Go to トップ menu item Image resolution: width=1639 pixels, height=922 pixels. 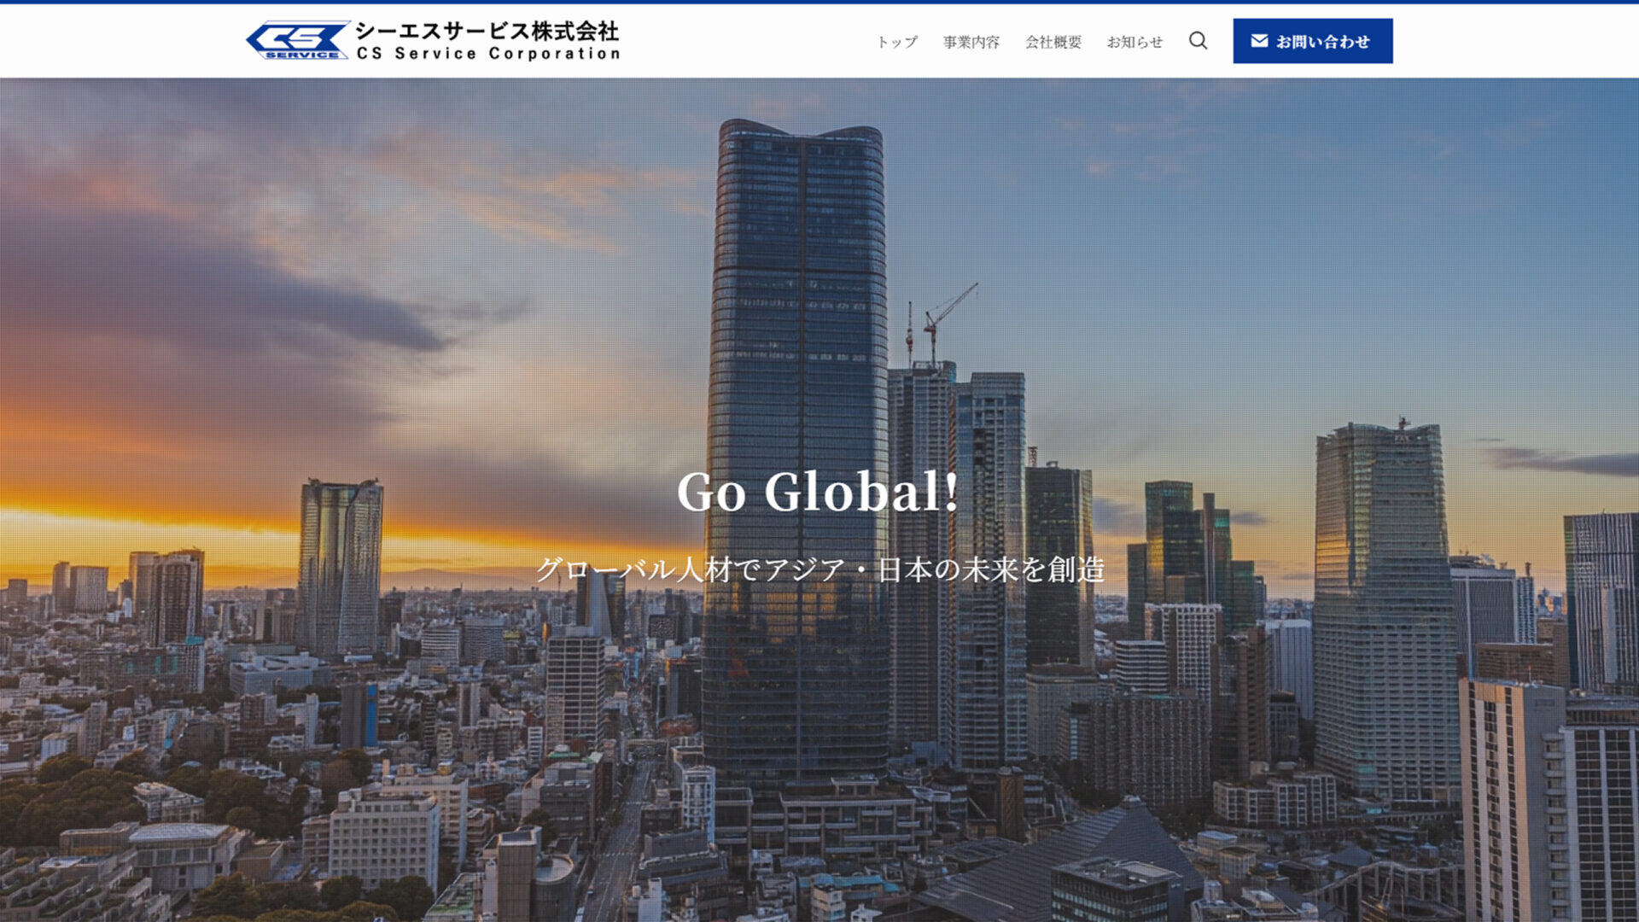click(897, 42)
